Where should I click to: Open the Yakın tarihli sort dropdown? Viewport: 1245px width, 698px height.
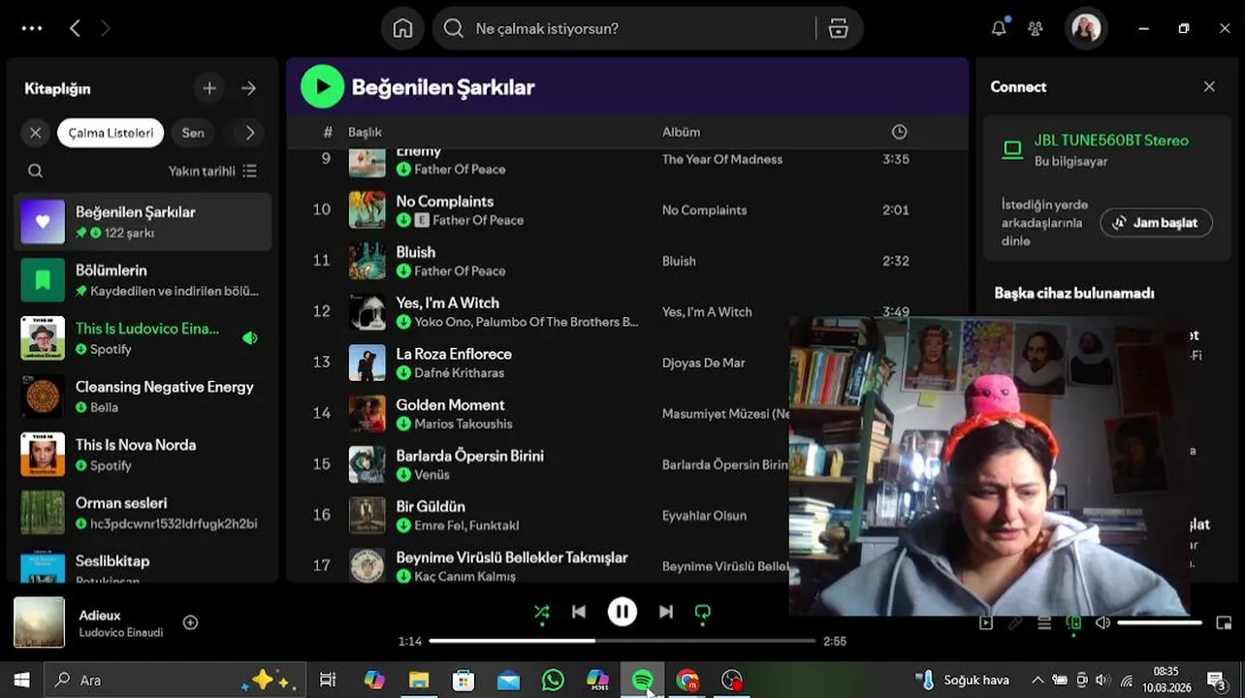click(212, 171)
